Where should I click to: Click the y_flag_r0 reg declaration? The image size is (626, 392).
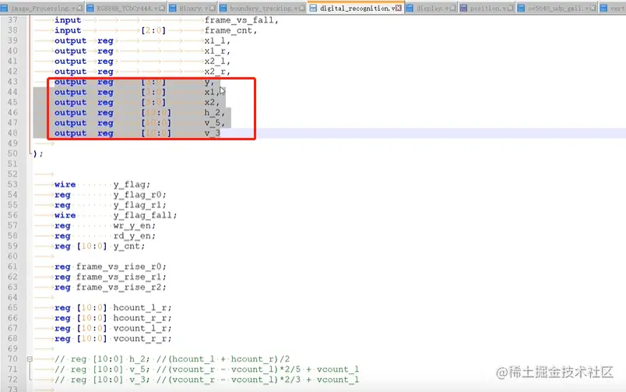click(139, 195)
